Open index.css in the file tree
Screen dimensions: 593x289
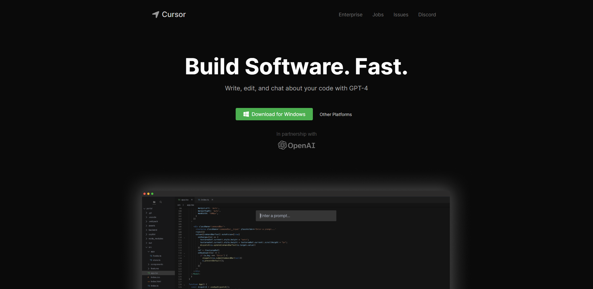coord(154,277)
